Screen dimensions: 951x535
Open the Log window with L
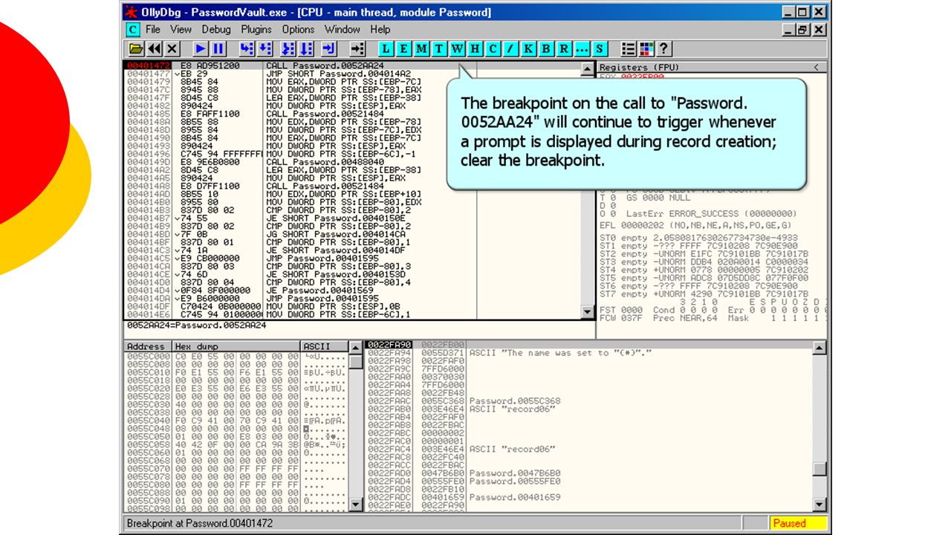click(386, 49)
